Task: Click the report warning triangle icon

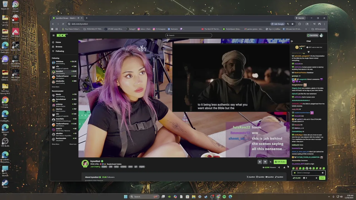Action: [x=284, y=167]
